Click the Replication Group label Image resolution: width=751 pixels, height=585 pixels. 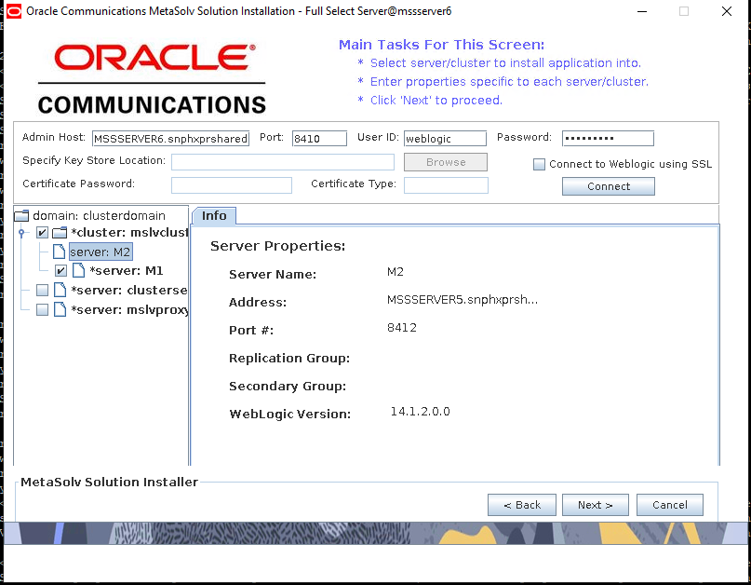(289, 359)
